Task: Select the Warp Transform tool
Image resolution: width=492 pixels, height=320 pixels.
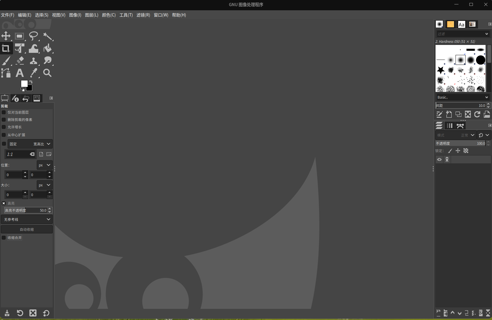Action: [x=34, y=48]
